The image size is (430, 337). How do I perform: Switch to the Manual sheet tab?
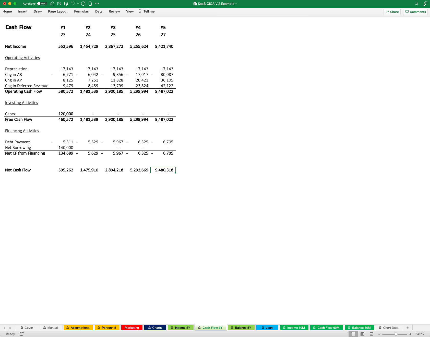[x=51, y=328]
